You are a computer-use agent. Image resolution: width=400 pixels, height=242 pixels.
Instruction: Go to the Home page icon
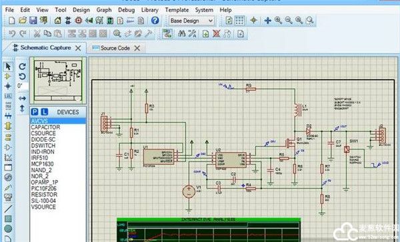pos(57,21)
